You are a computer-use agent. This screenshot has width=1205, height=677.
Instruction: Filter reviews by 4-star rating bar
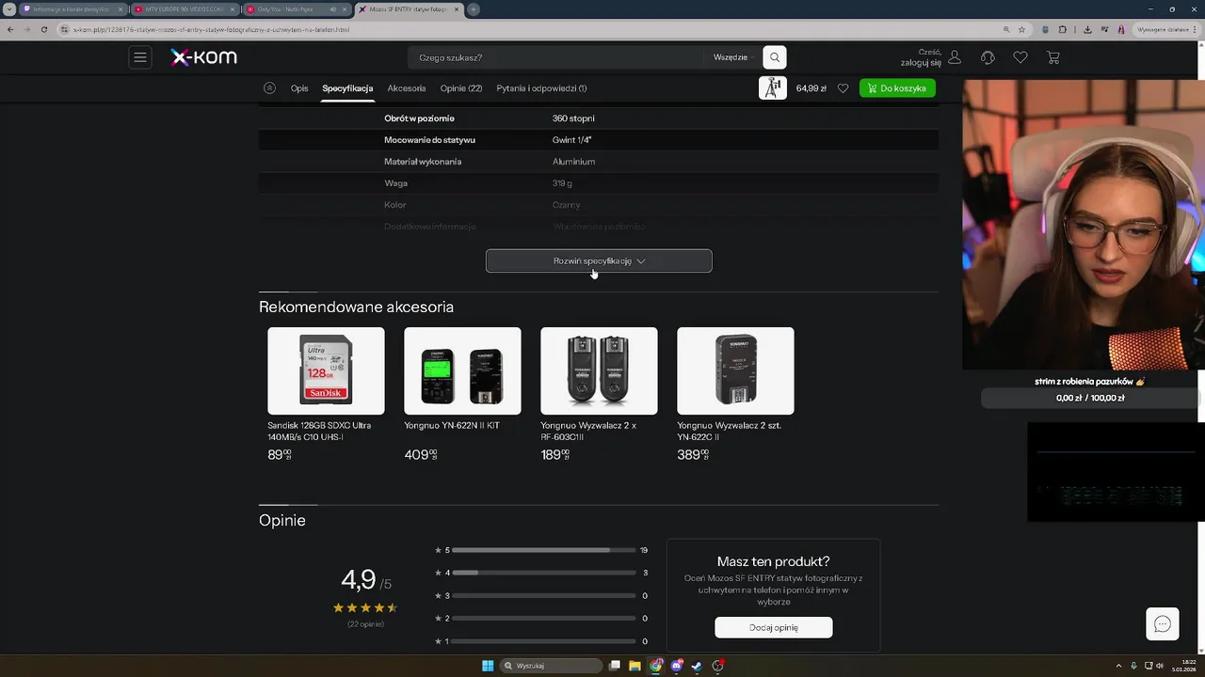[x=543, y=573]
